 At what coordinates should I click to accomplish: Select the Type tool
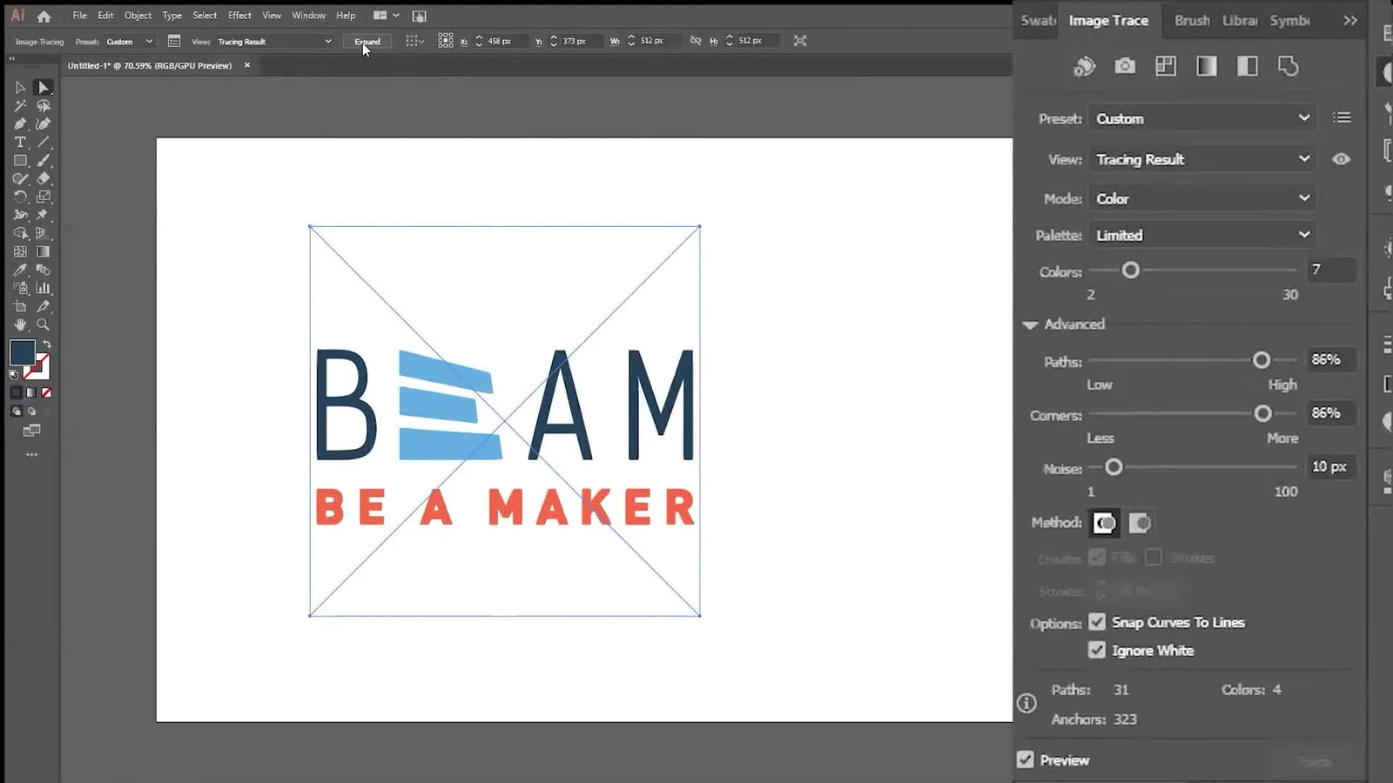[x=20, y=142]
